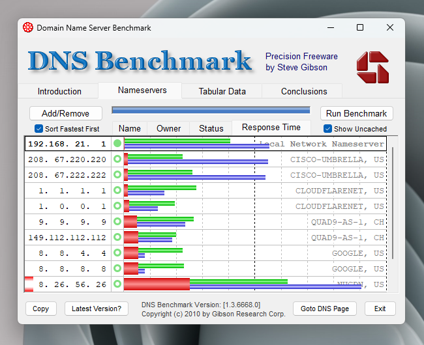Select nameserver row 1. 0. 0. 1
The height and width of the screenshot is (345, 424).
point(205,206)
